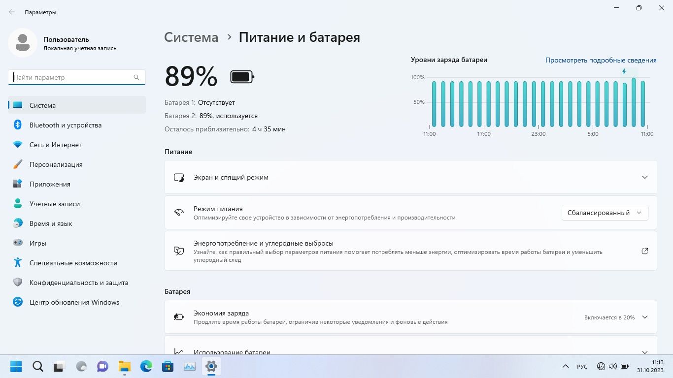This screenshot has height=378, width=673.
Task: Open the Игры settings category
Action: (x=77, y=243)
